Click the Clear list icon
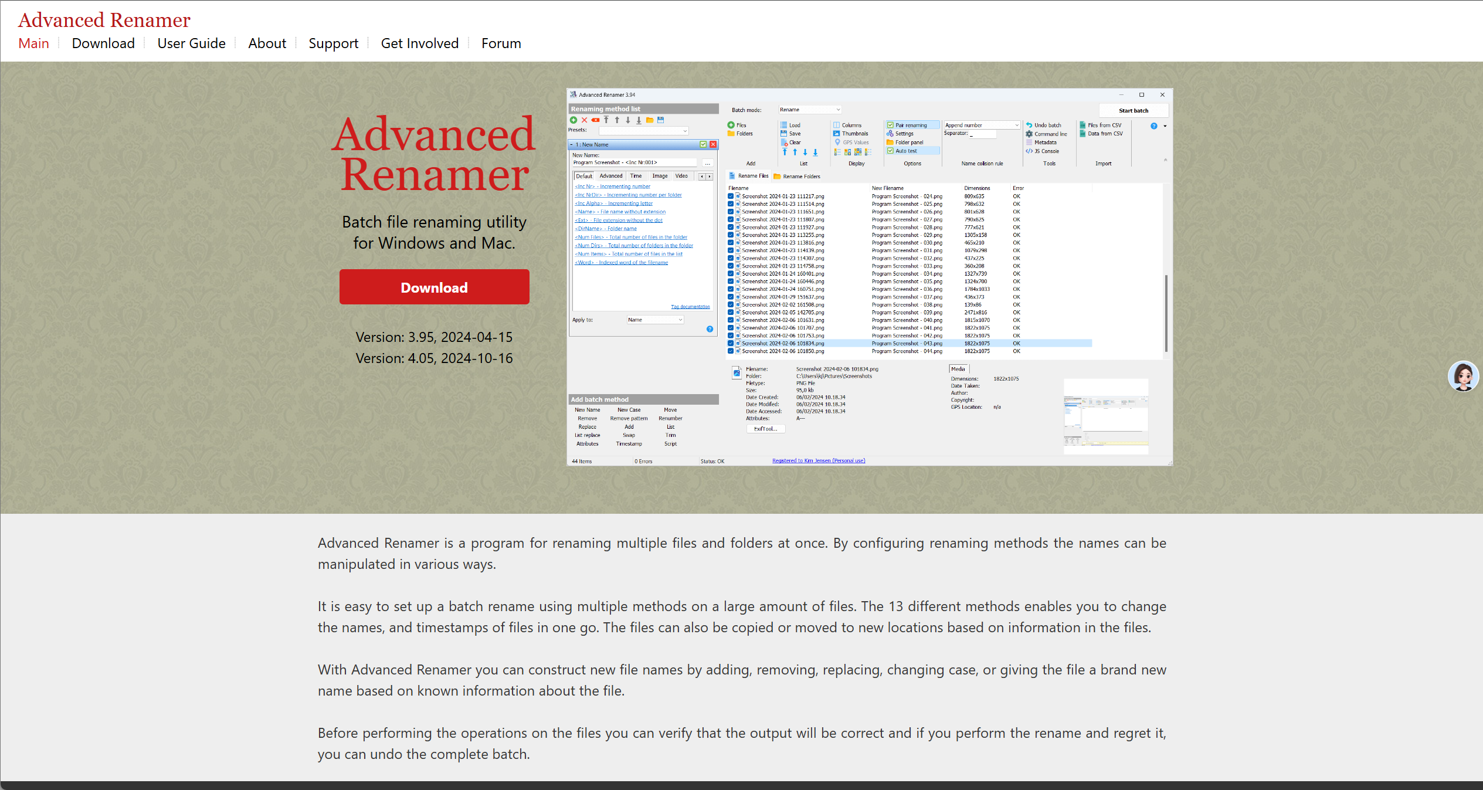 click(784, 143)
